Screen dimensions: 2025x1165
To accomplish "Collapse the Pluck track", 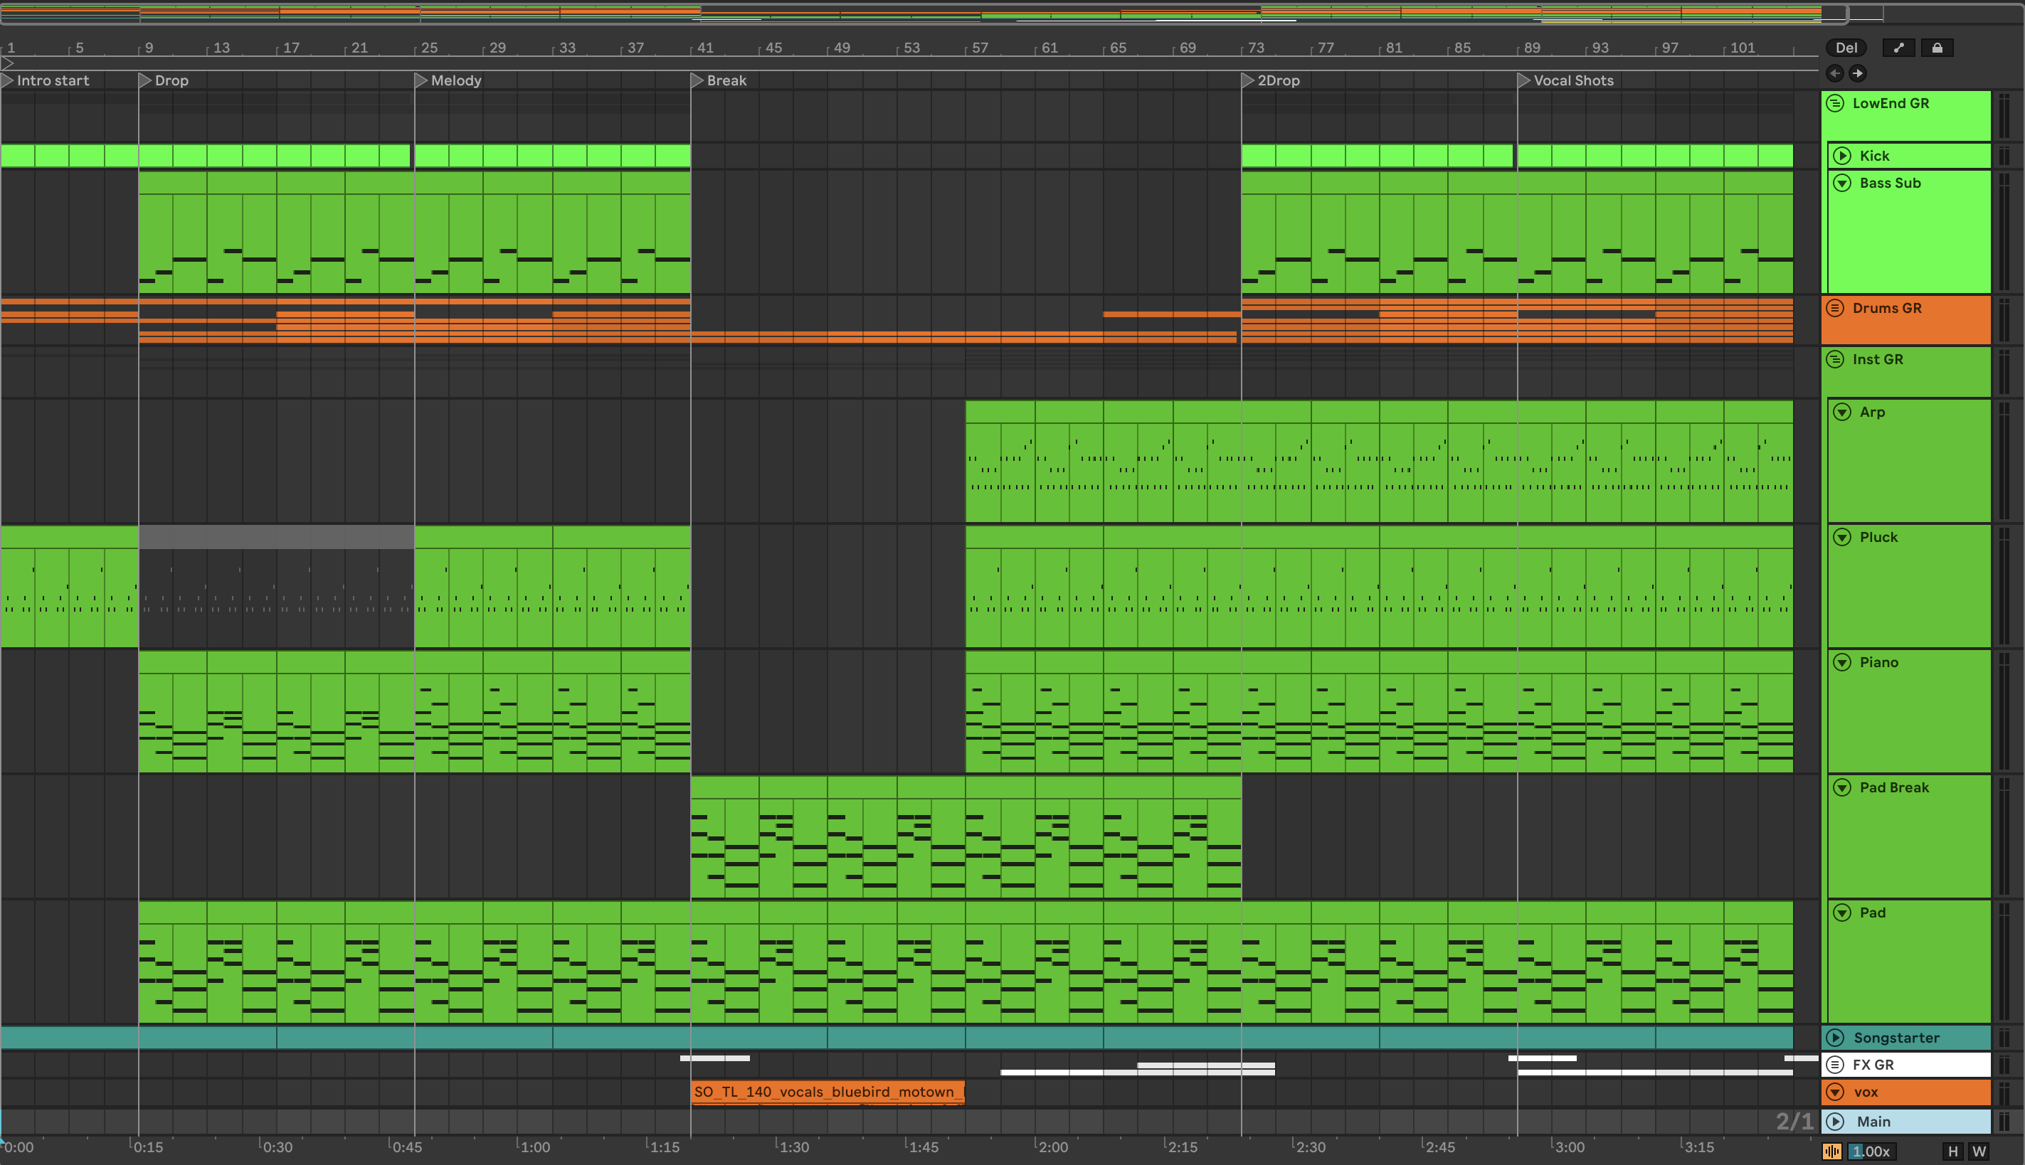I will [1843, 537].
